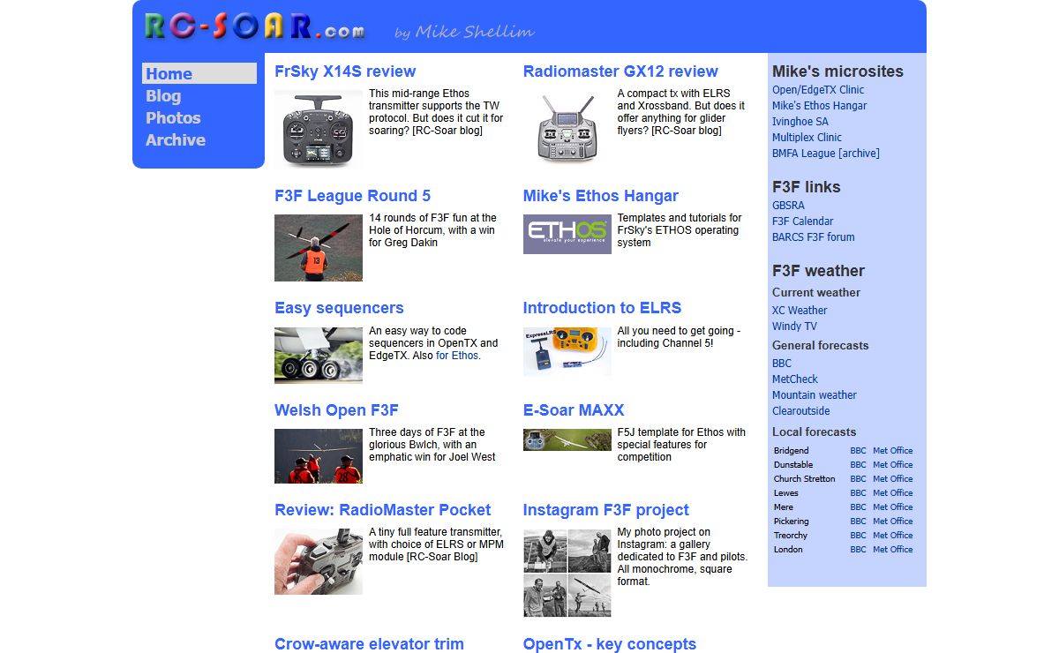The image size is (1059, 653).
Task: Open the Windy TV link
Action: coord(794,326)
